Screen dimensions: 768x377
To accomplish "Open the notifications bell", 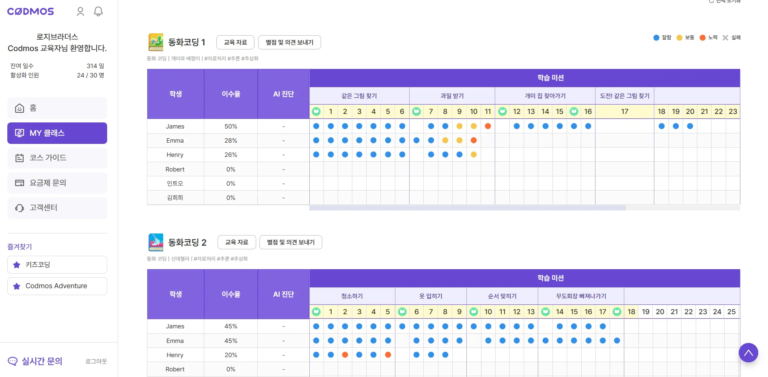I will (98, 11).
